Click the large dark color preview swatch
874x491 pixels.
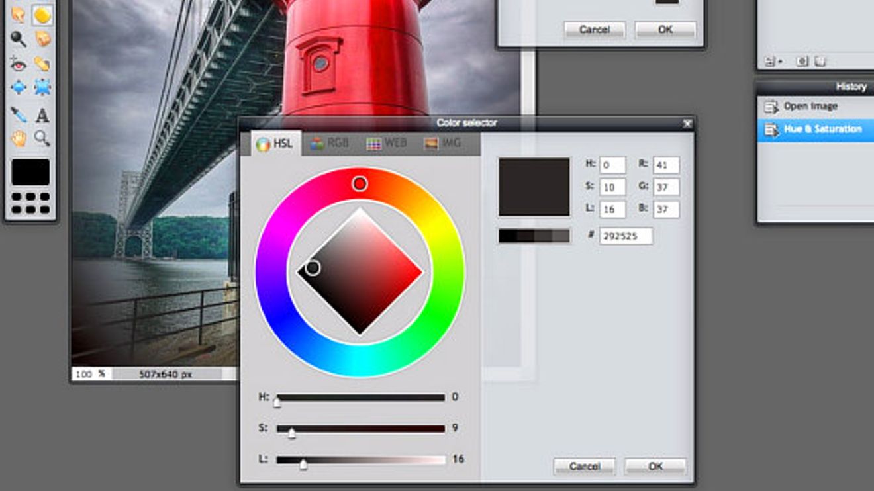[x=534, y=187]
